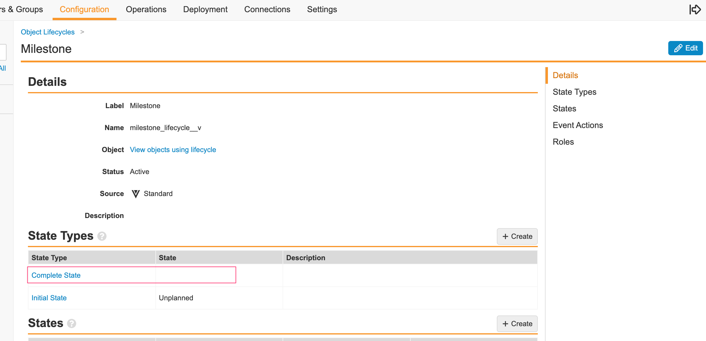Viewport: 706px width, 341px height.
Task: Open View objects using lifecycle link
Action: 173,150
